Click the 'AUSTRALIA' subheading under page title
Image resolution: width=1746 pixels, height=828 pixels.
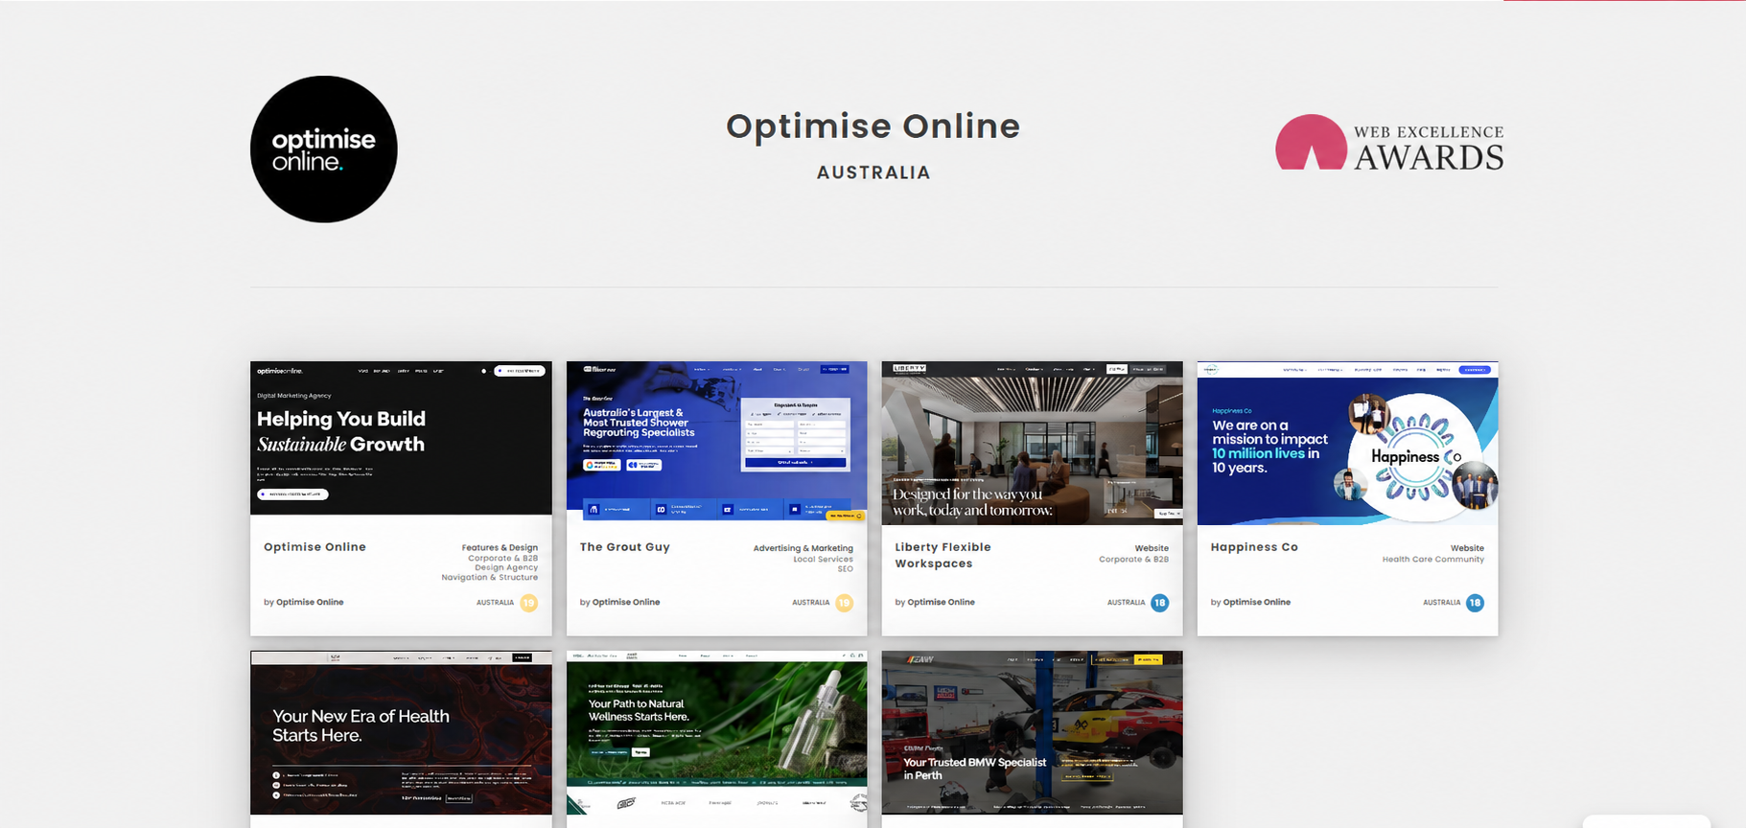coord(873,172)
